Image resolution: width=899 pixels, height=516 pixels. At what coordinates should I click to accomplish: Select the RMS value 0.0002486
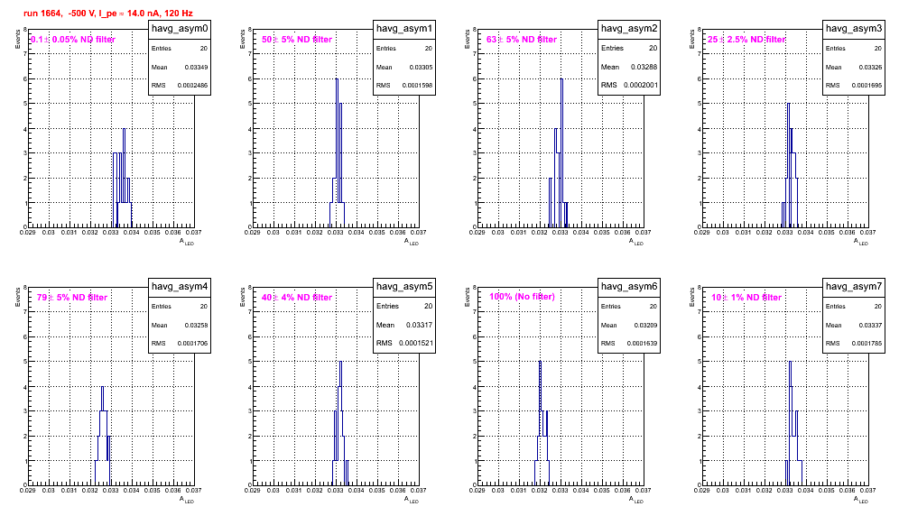tap(192, 86)
